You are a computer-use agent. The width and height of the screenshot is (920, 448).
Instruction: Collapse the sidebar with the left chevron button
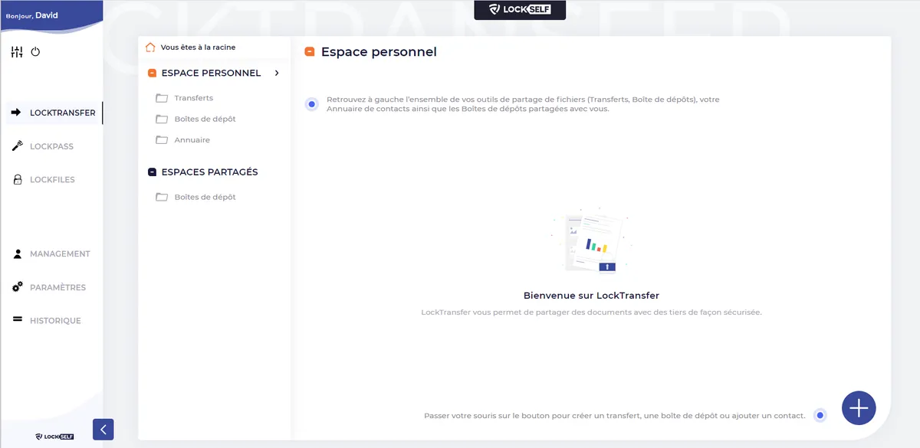pyautogui.click(x=103, y=430)
